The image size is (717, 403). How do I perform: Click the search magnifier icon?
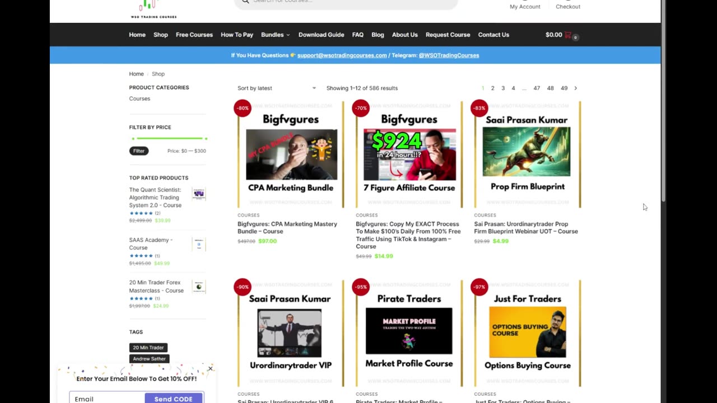coord(245,2)
